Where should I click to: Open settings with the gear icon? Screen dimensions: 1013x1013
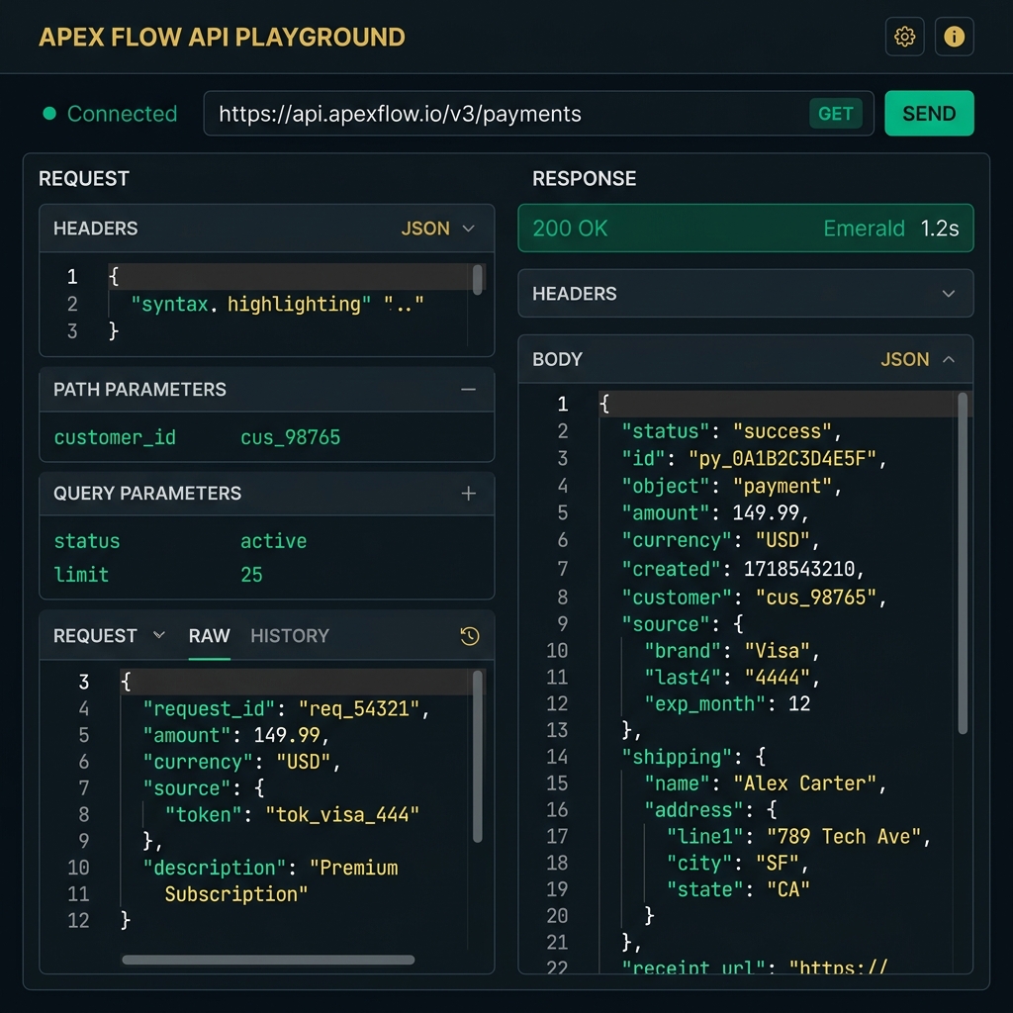(904, 37)
